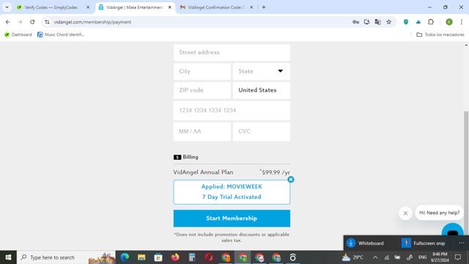
Task: Open Todos los marcadores folder
Action: click(x=440, y=34)
